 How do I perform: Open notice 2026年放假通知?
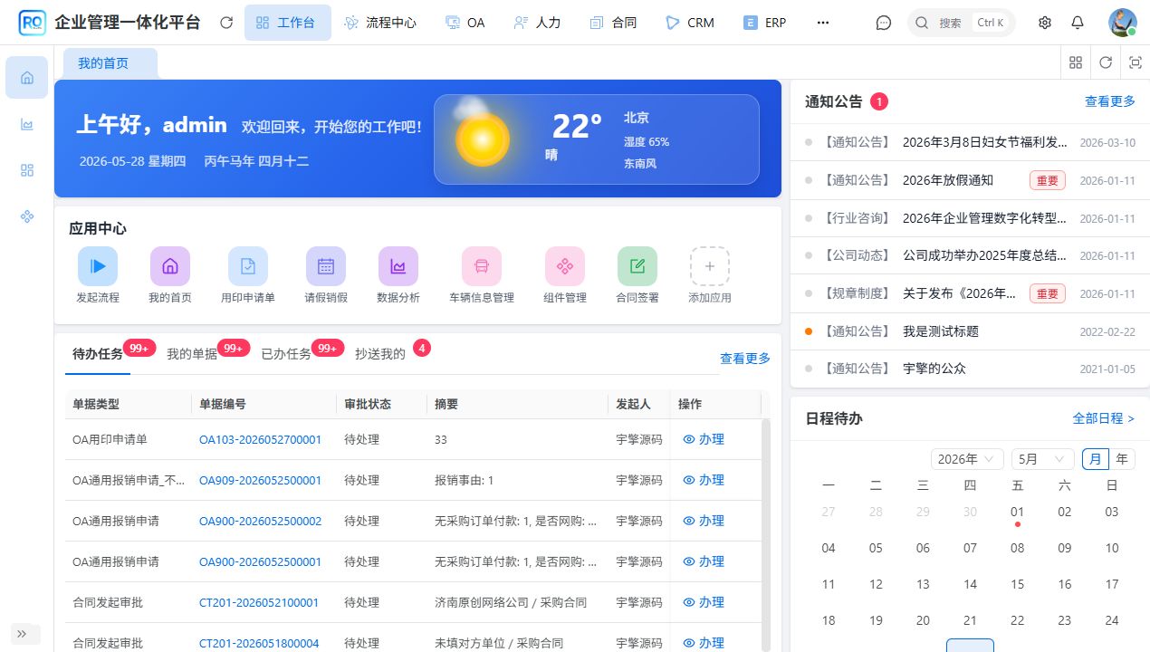(948, 180)
